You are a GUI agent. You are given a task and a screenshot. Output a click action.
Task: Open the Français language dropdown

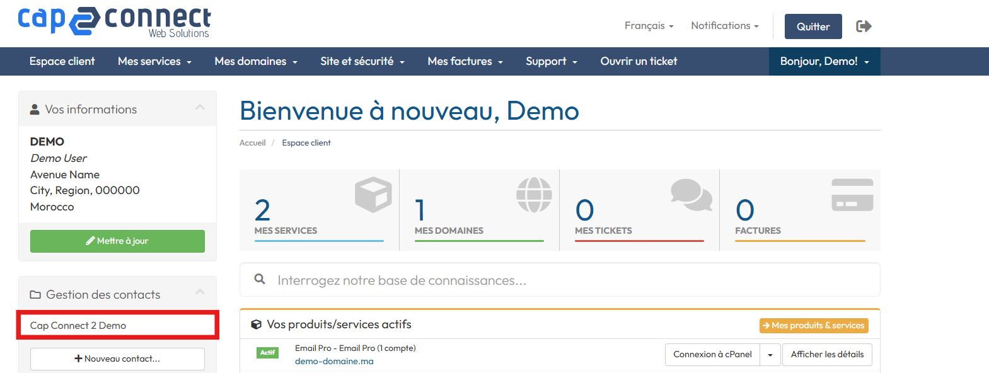[x=649, y=26]
